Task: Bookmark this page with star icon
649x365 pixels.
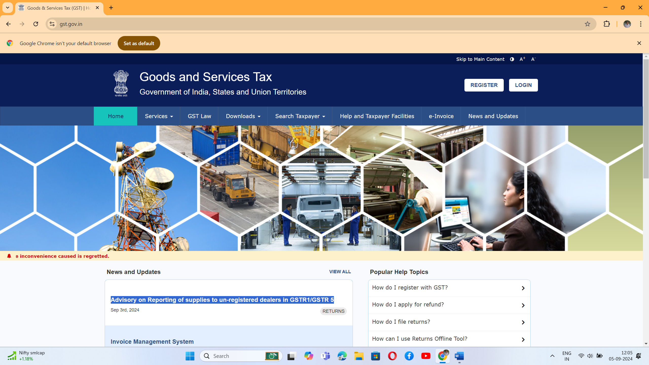Action: pos(587,24)
